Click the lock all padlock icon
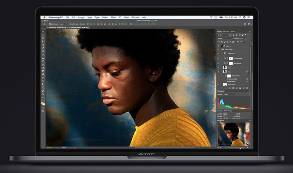 pyautogui.click(x=233, y=42)
